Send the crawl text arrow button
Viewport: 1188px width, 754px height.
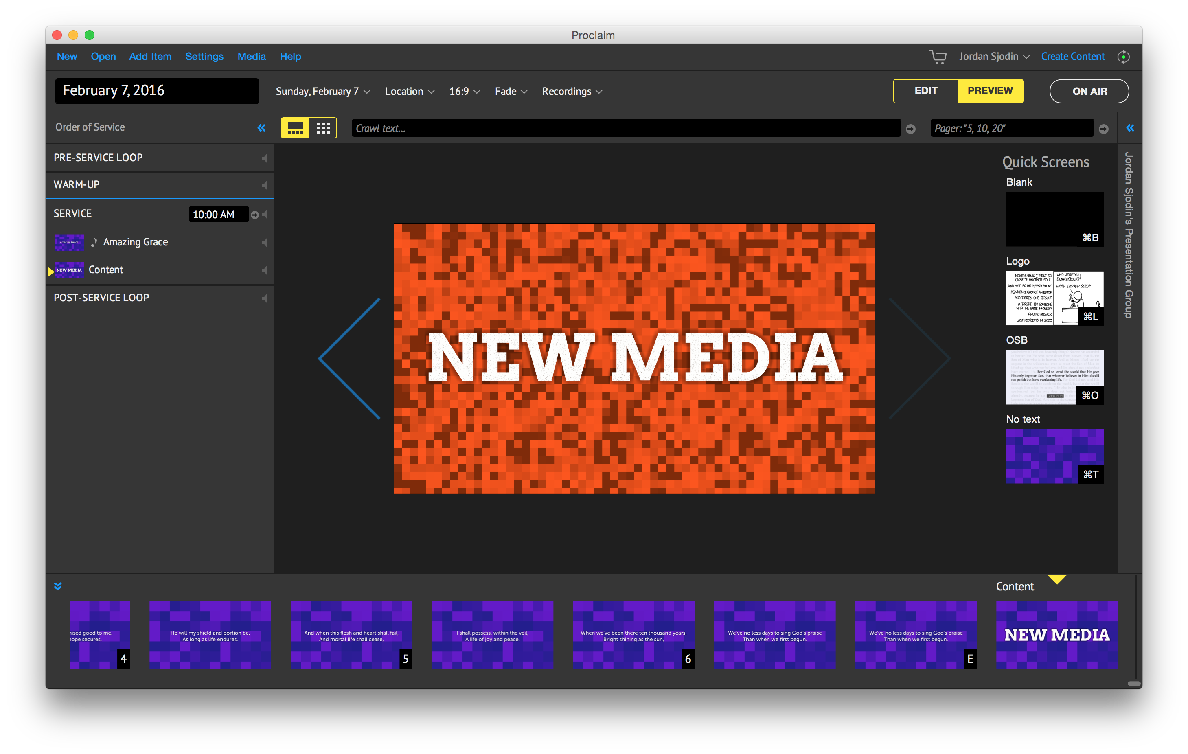point(911,129)
